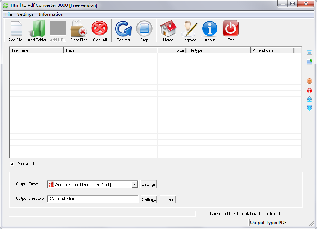The height and width of the screenshot is (229, 317).
Task: Select the Clear Files icon
Action: [79, 31]
